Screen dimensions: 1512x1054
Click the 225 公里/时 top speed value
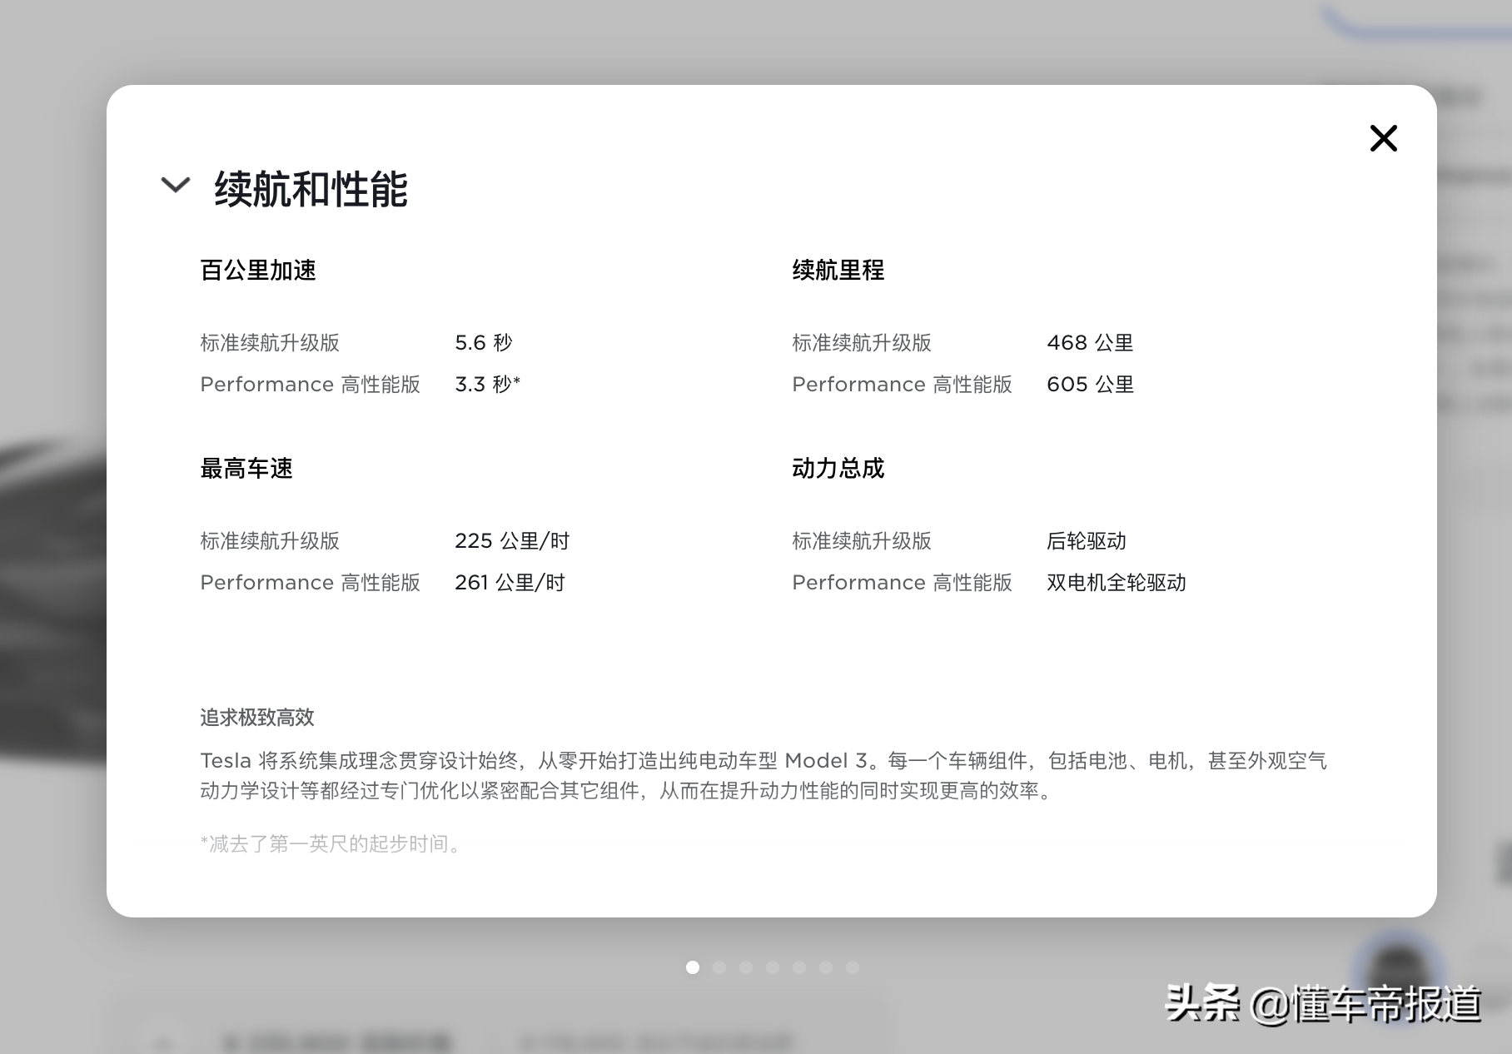[x=512, y=541]
